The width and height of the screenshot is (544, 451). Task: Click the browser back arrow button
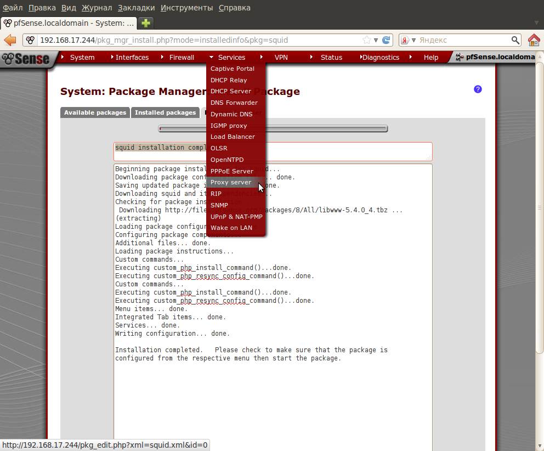point(10,40)
